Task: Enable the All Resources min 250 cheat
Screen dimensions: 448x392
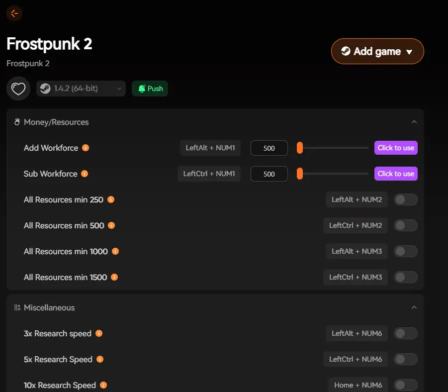Action: click(405, 199)
